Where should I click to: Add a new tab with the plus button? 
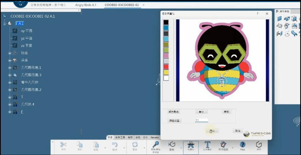pyautogui.click(x=143, y=5)
